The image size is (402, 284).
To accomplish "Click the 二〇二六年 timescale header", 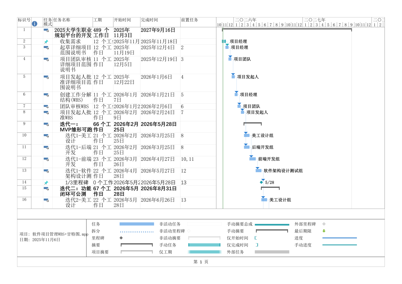I will point(246,20).
